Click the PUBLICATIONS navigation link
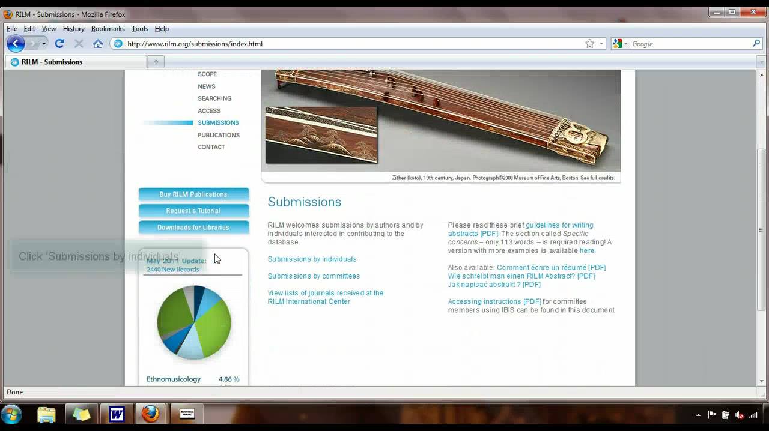Viewport: 769px width, 431px height. tap(219, 135)
